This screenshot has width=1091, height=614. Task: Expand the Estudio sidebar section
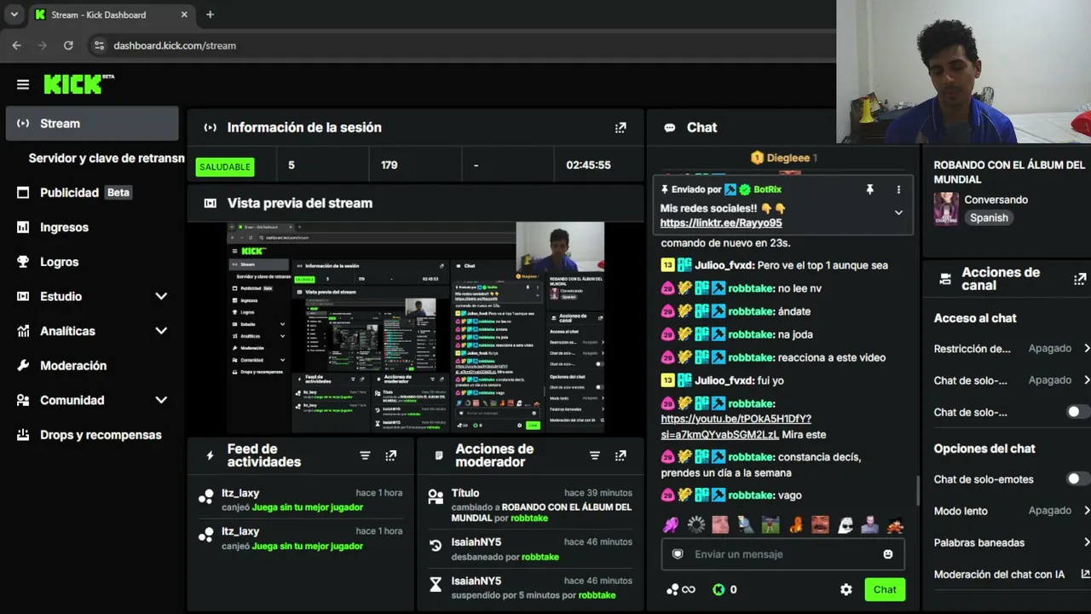click(161, 296)
